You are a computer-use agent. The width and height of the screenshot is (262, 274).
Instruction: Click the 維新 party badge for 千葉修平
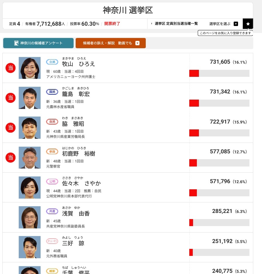(x=52, y=271)
